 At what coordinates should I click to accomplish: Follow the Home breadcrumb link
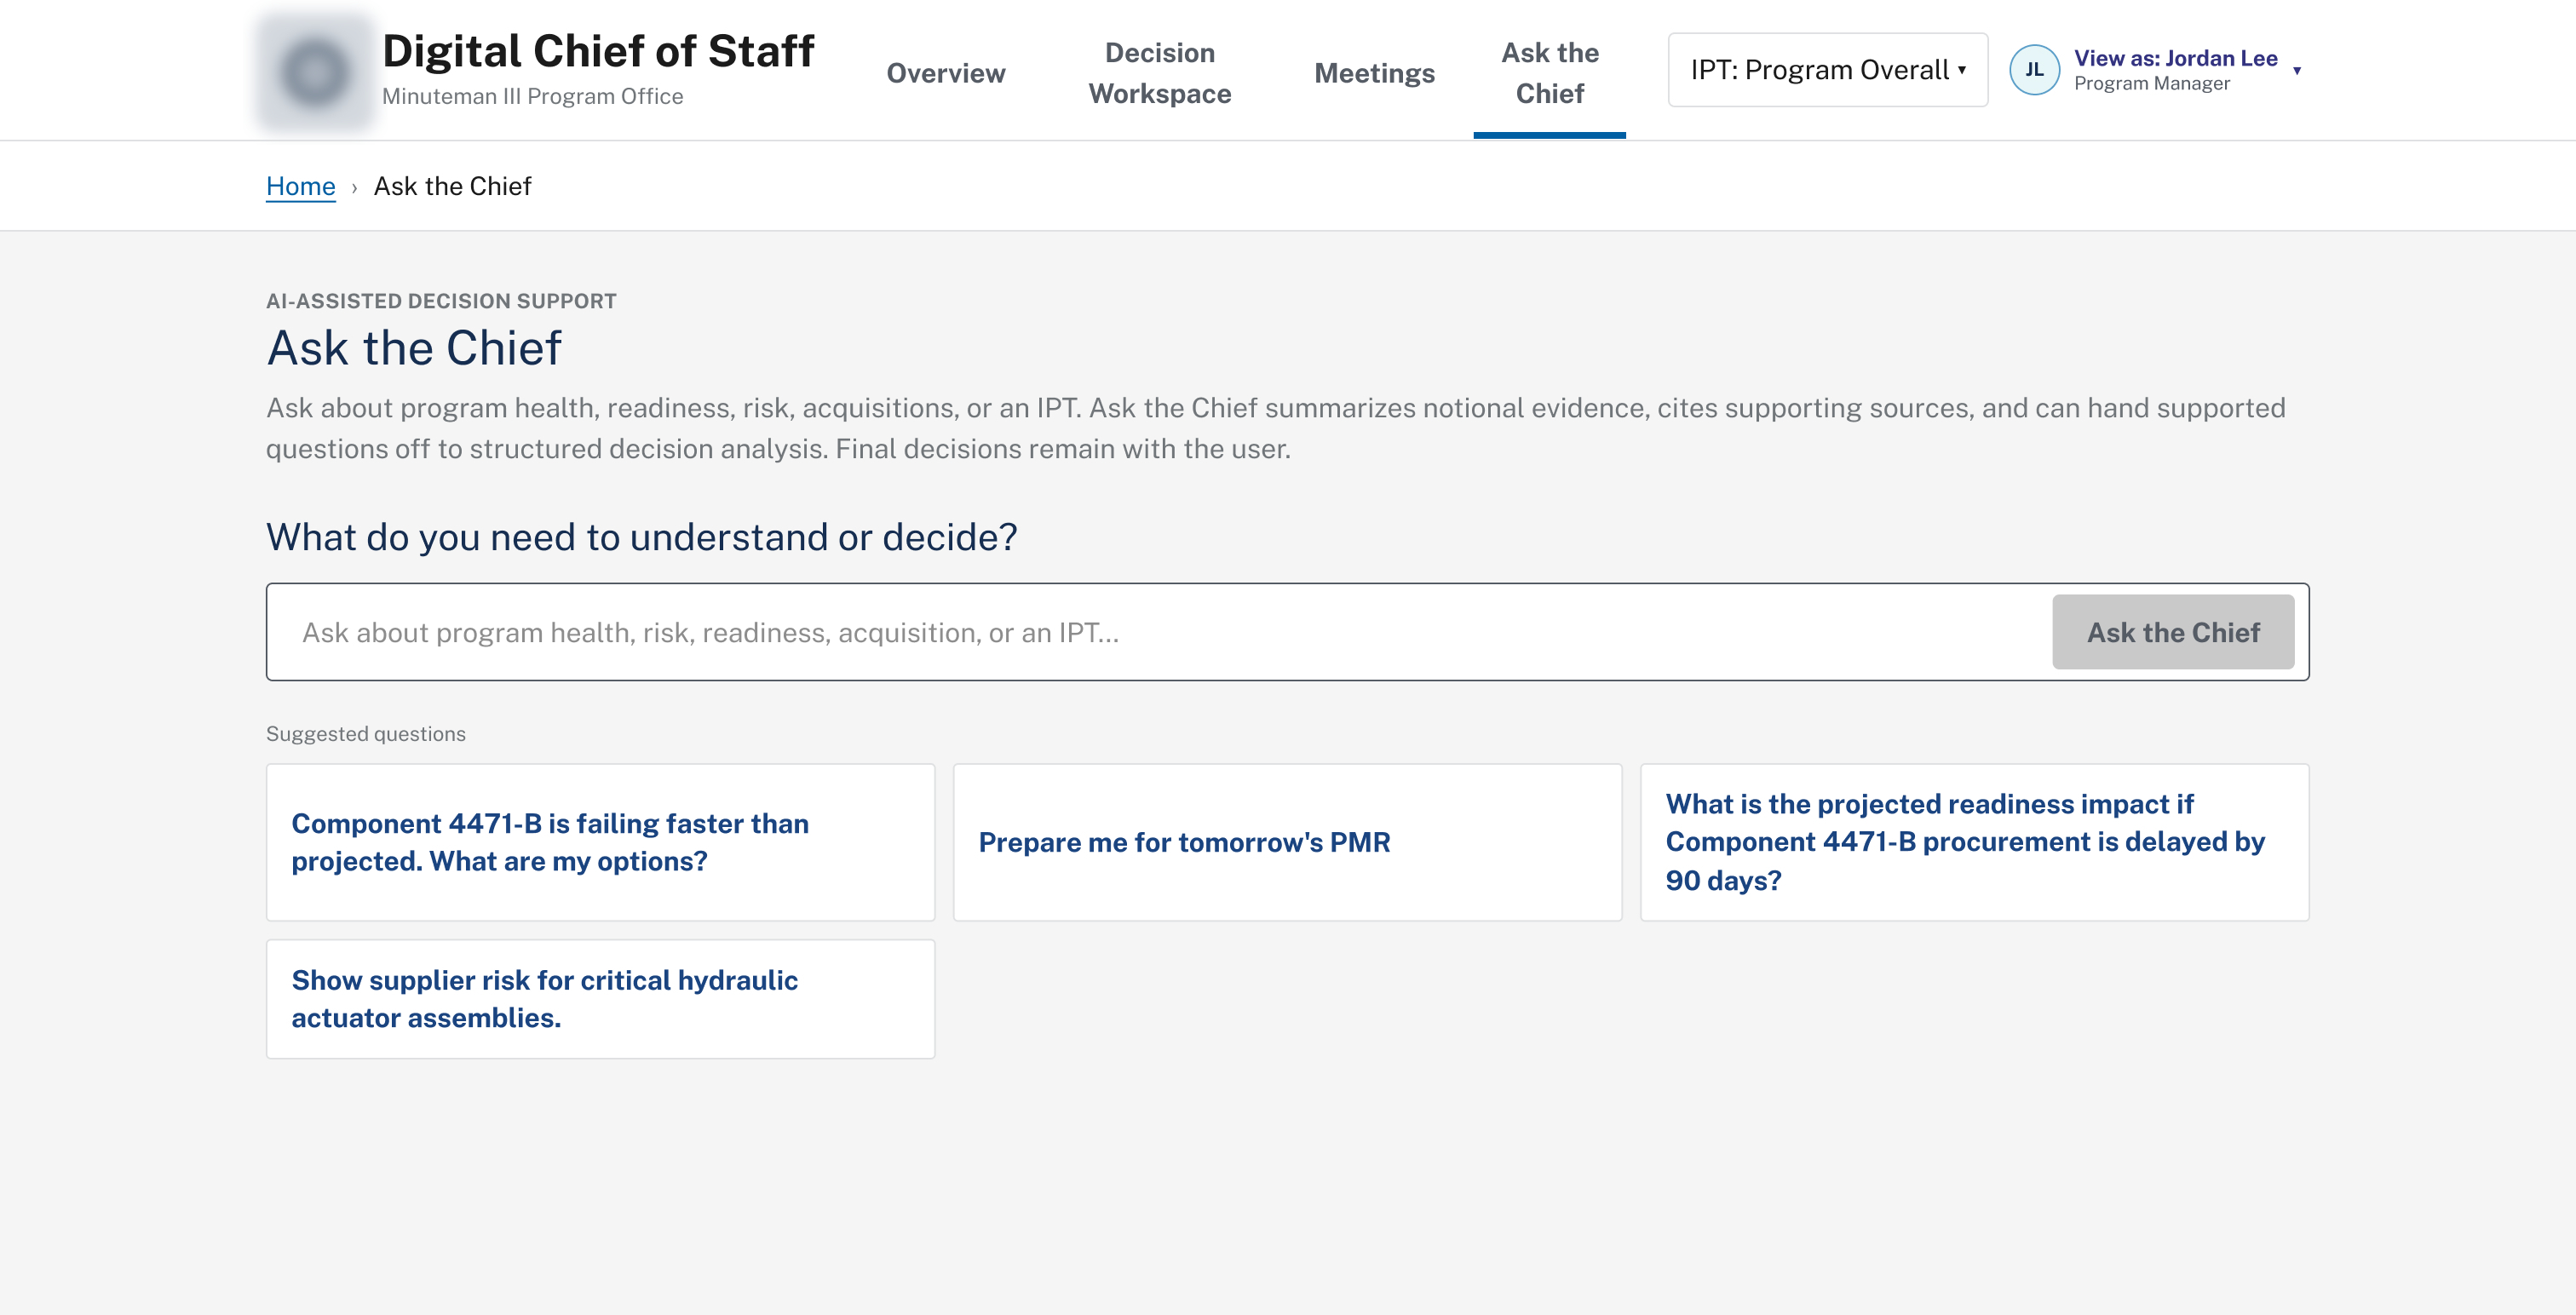[x=300, y=186]
